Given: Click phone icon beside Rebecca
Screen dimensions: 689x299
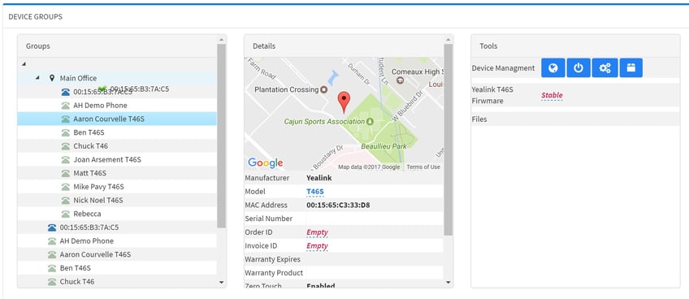Looking at the screenshot, I should [x=66, y=214].
